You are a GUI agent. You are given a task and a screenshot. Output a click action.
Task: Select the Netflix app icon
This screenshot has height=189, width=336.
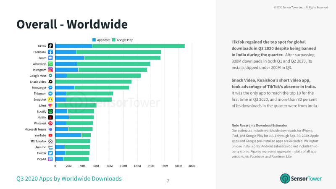[50, 118]
